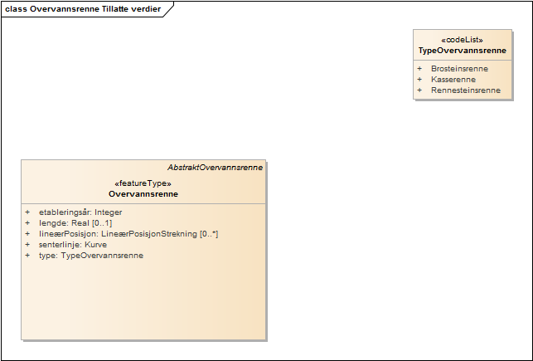
Task: Select the TypeOvervannsrenne code list name
Action: pos(462,51)
